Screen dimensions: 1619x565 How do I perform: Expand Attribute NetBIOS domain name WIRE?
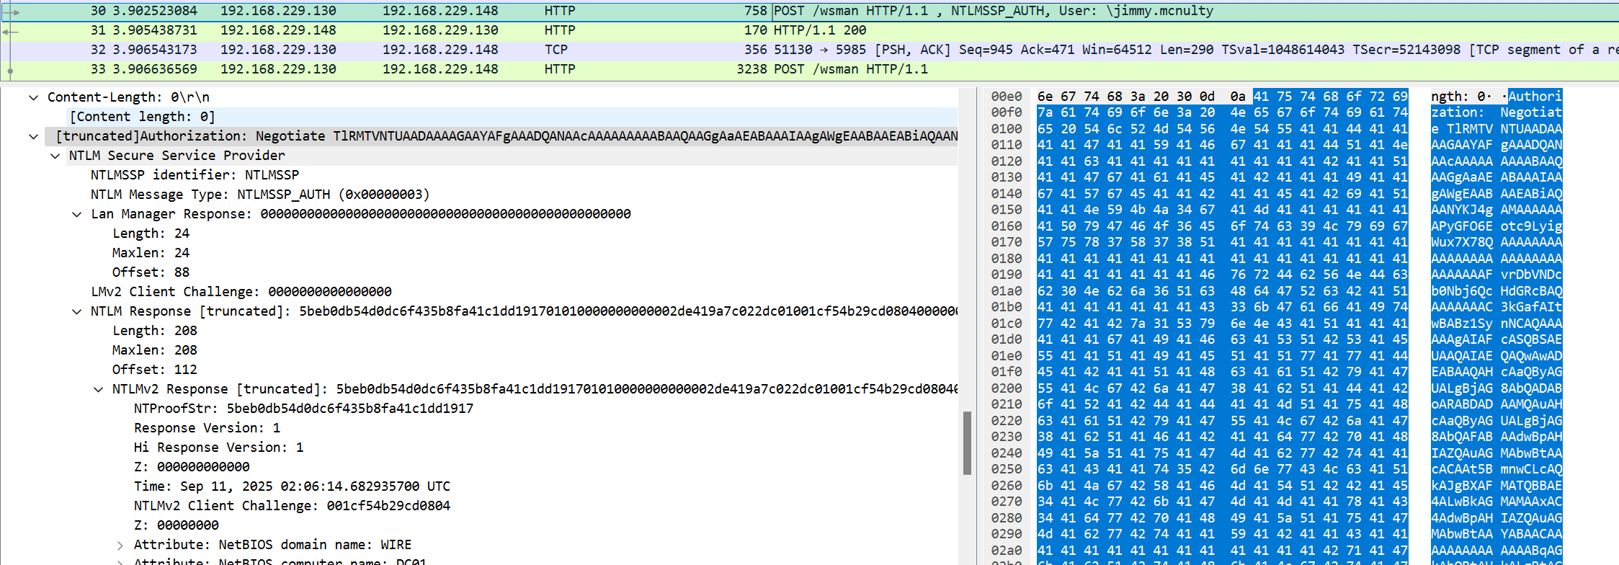pyautogui.click(x=120, y=546)
